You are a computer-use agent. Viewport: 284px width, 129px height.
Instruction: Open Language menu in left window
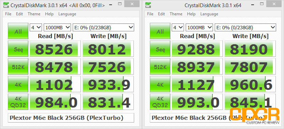[x=67, y=14]
